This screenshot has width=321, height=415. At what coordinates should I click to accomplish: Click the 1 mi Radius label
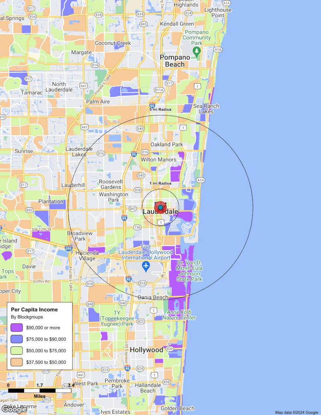pos(160,183)
